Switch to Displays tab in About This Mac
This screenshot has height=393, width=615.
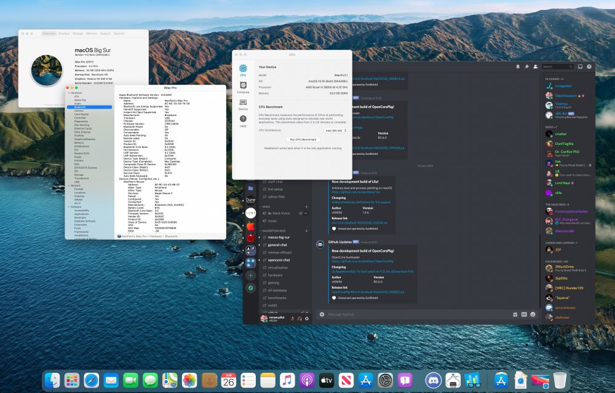pyautogui.click(x=64, y=34)
